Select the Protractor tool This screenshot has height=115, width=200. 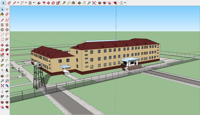pos(2,65)
